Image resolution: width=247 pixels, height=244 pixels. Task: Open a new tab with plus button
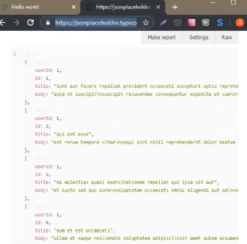[175, 7]
